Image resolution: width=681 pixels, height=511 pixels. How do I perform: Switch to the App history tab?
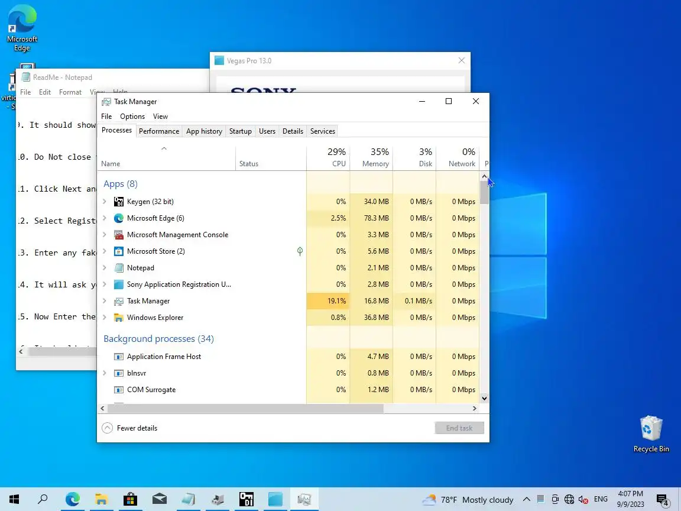point(204,131)
